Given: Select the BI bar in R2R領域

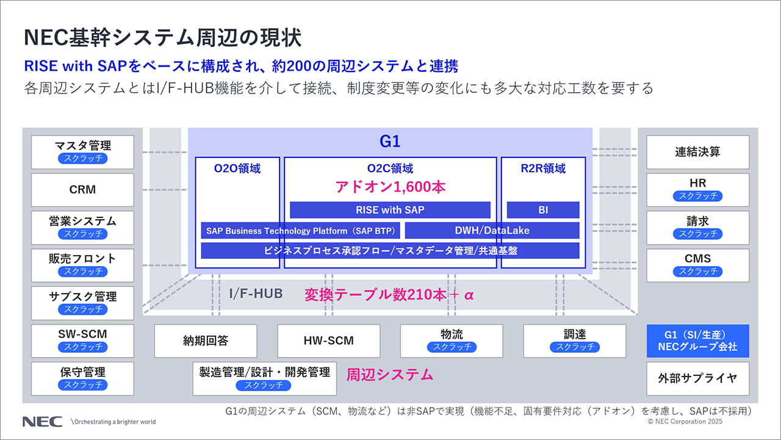Looking at the screenshot, I should (542, 210).
